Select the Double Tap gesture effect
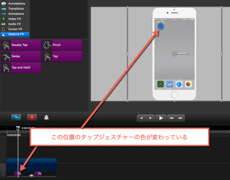Screen dimensions: 230x180 tap(21, 45)
